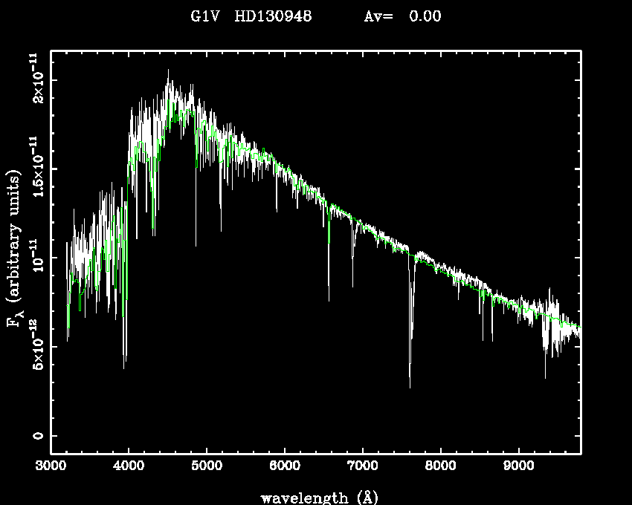This screenshot has width=632, height=505.
Task: Select the 8000 wavelength tick label
Action: tap(440, 467)
